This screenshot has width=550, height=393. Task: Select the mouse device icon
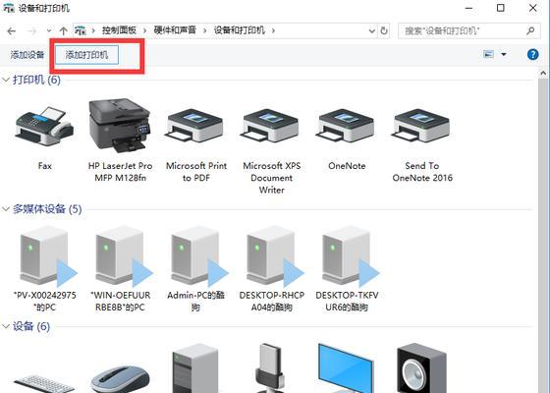120,379
